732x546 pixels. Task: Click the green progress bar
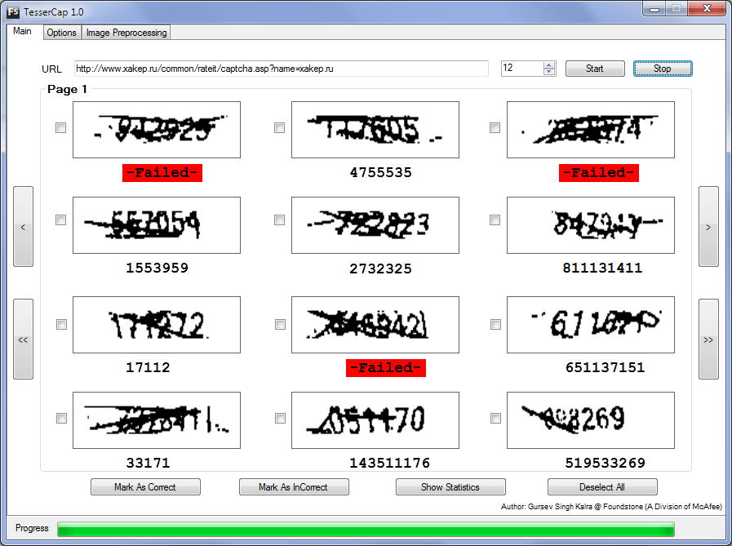(x=366, y=529)
